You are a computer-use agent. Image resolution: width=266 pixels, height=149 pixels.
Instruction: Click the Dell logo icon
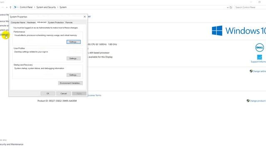(x=259, y=48)
